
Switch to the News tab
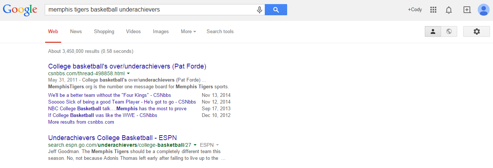tap(76, 32)
